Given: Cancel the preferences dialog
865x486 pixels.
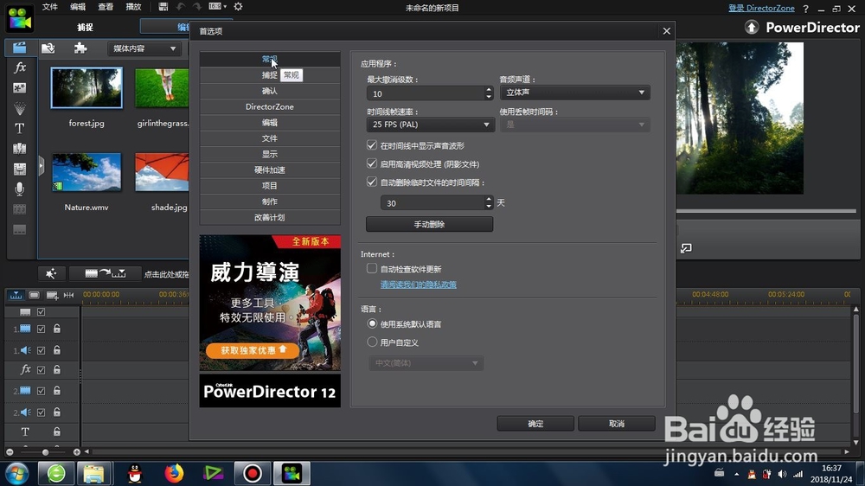Looking at the screenshot, I should pos(616,424).
